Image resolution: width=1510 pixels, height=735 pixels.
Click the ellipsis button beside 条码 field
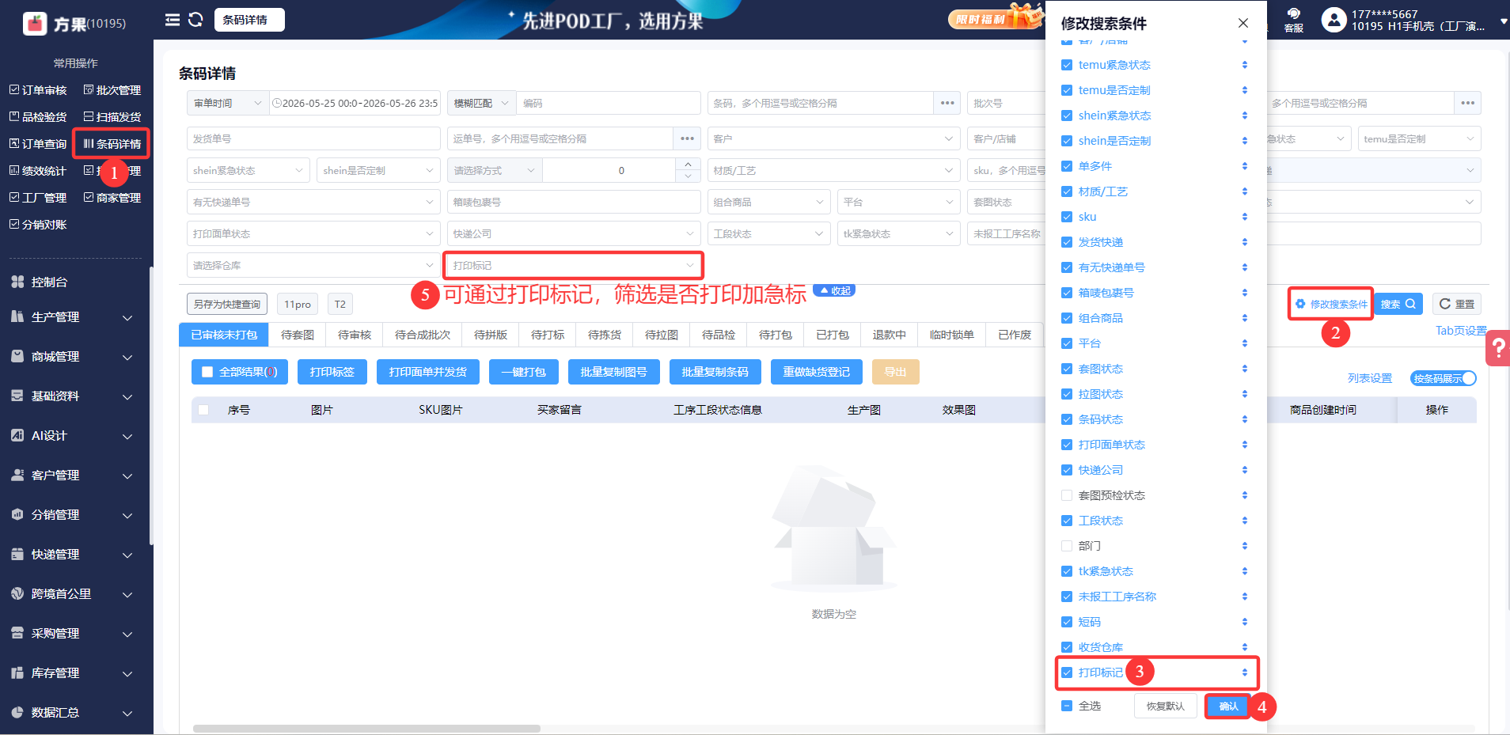[x=947, y=103]
